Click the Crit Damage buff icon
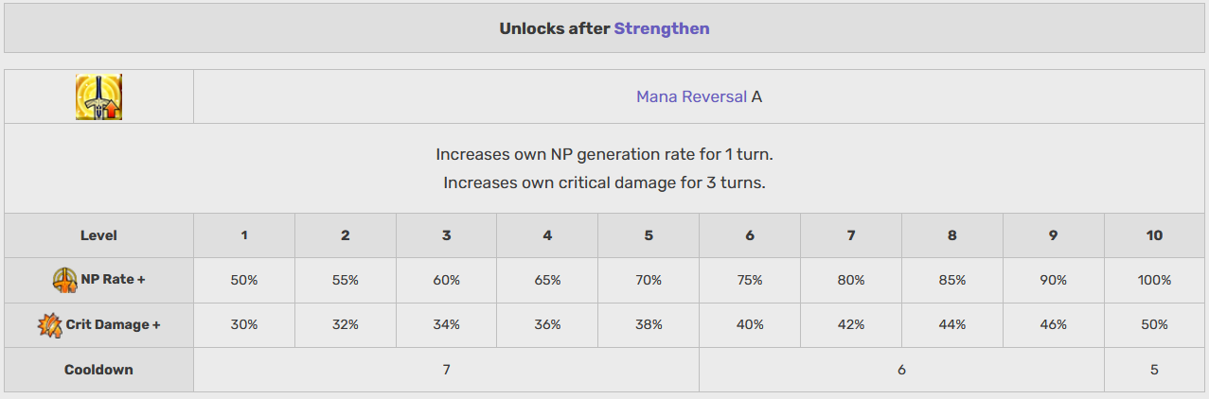 [49, 325]
